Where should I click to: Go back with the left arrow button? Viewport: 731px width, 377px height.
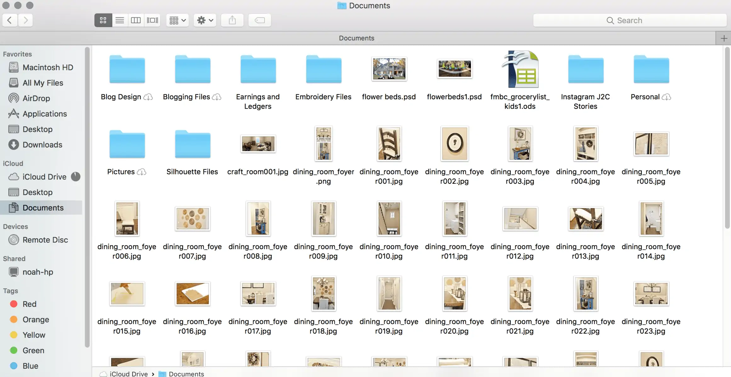click(10, 20)
